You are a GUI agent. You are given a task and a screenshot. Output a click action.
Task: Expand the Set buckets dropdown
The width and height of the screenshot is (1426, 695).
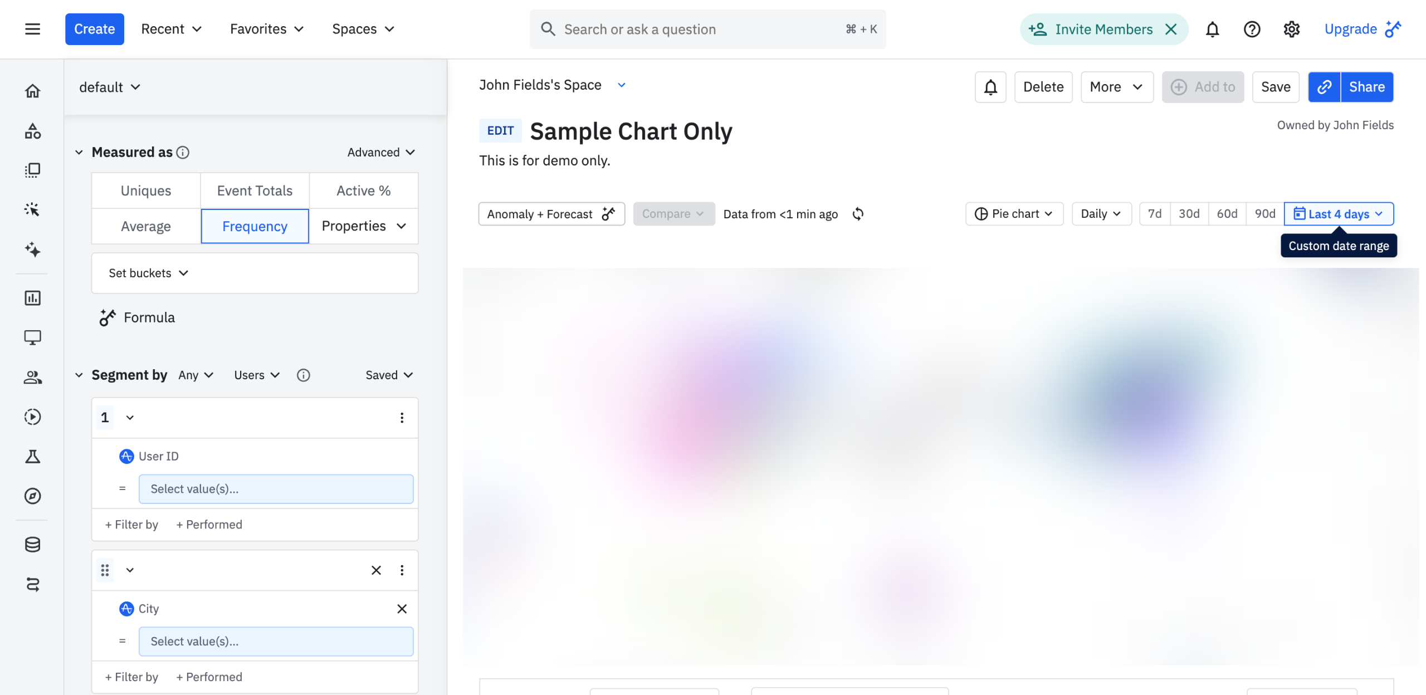[x=148, y=273]
